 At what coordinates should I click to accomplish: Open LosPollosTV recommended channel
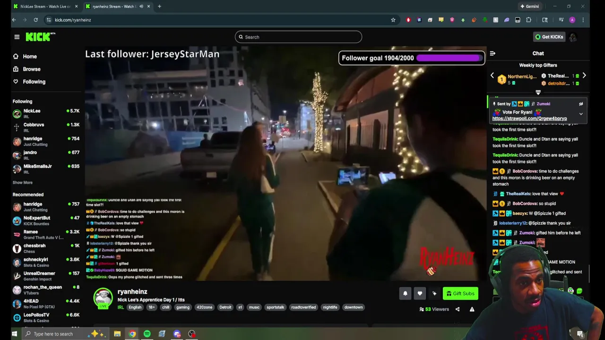click(x=46, y=317)
